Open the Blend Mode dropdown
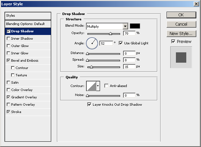Viewport: 201px width, 147px height. click(125, 26)
